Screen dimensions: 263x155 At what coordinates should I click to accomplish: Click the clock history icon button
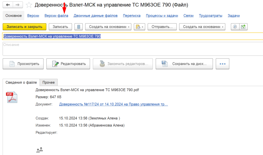click(235, 27)
